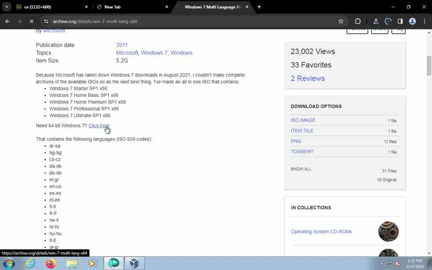Open Chrome Labs flask icon

[x=376, y=21]
